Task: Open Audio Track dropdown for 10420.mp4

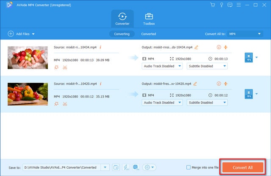Action: [162, 103]
